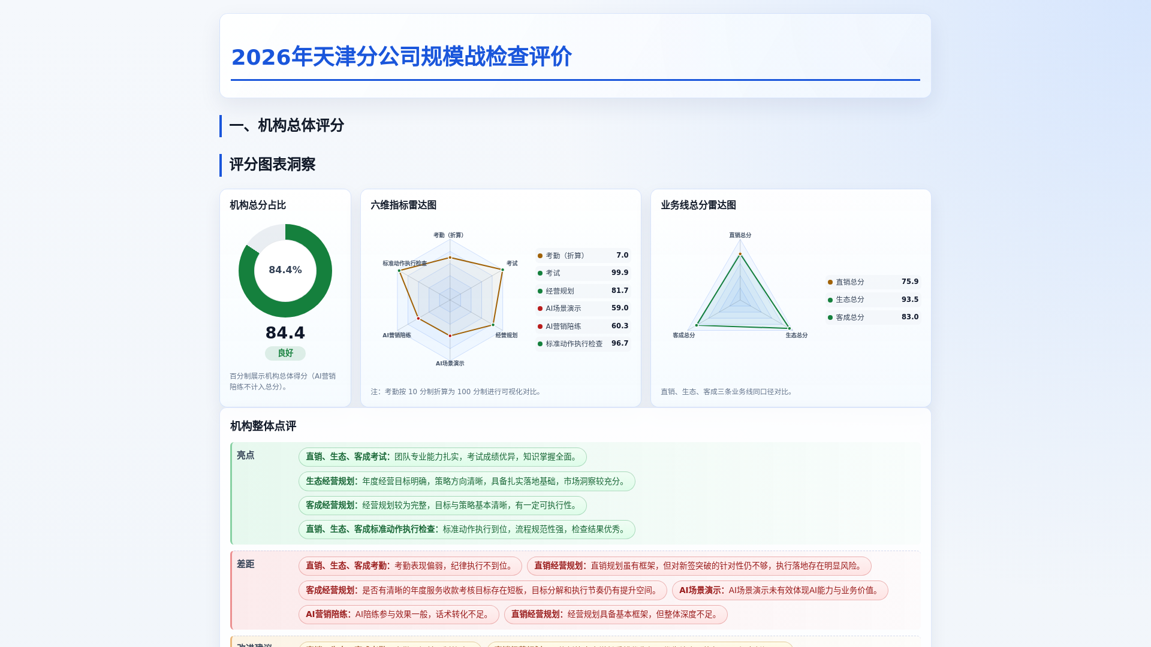Click the AI场景演示 radar axis label
Image resolution: width=1151 pixels, height=647 pixels.
tap(450, 364)
